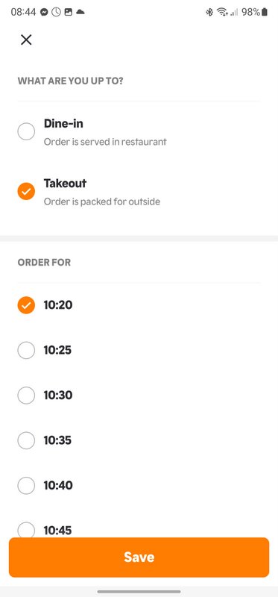Tap the Bluetooth icon in status bar

pyautogui.click(x=209, y=12)
